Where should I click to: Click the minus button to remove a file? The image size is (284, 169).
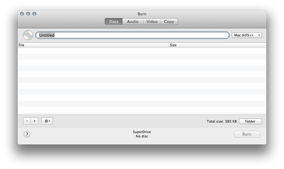pyautogui.click(x=27, y=121)
